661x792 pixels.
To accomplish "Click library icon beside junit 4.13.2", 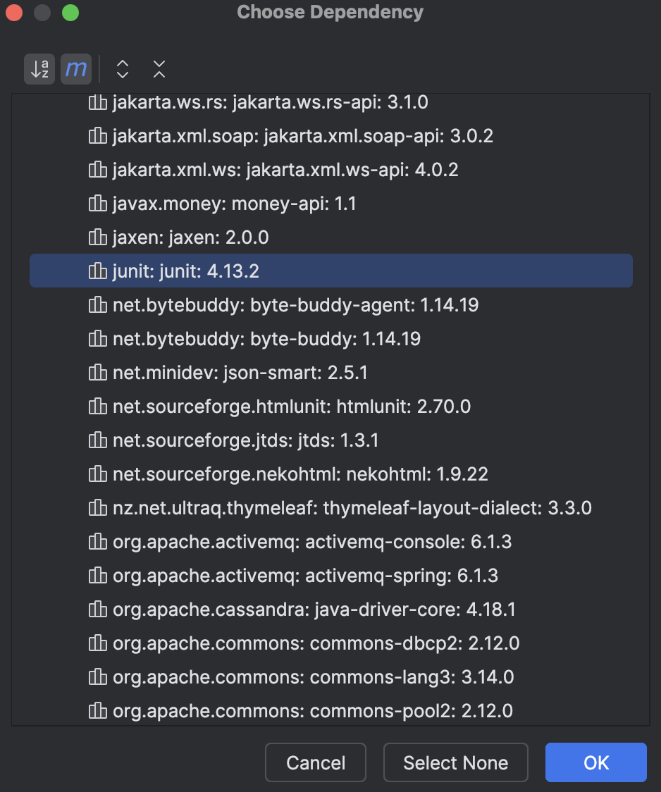I will click(x=98, y=271).
